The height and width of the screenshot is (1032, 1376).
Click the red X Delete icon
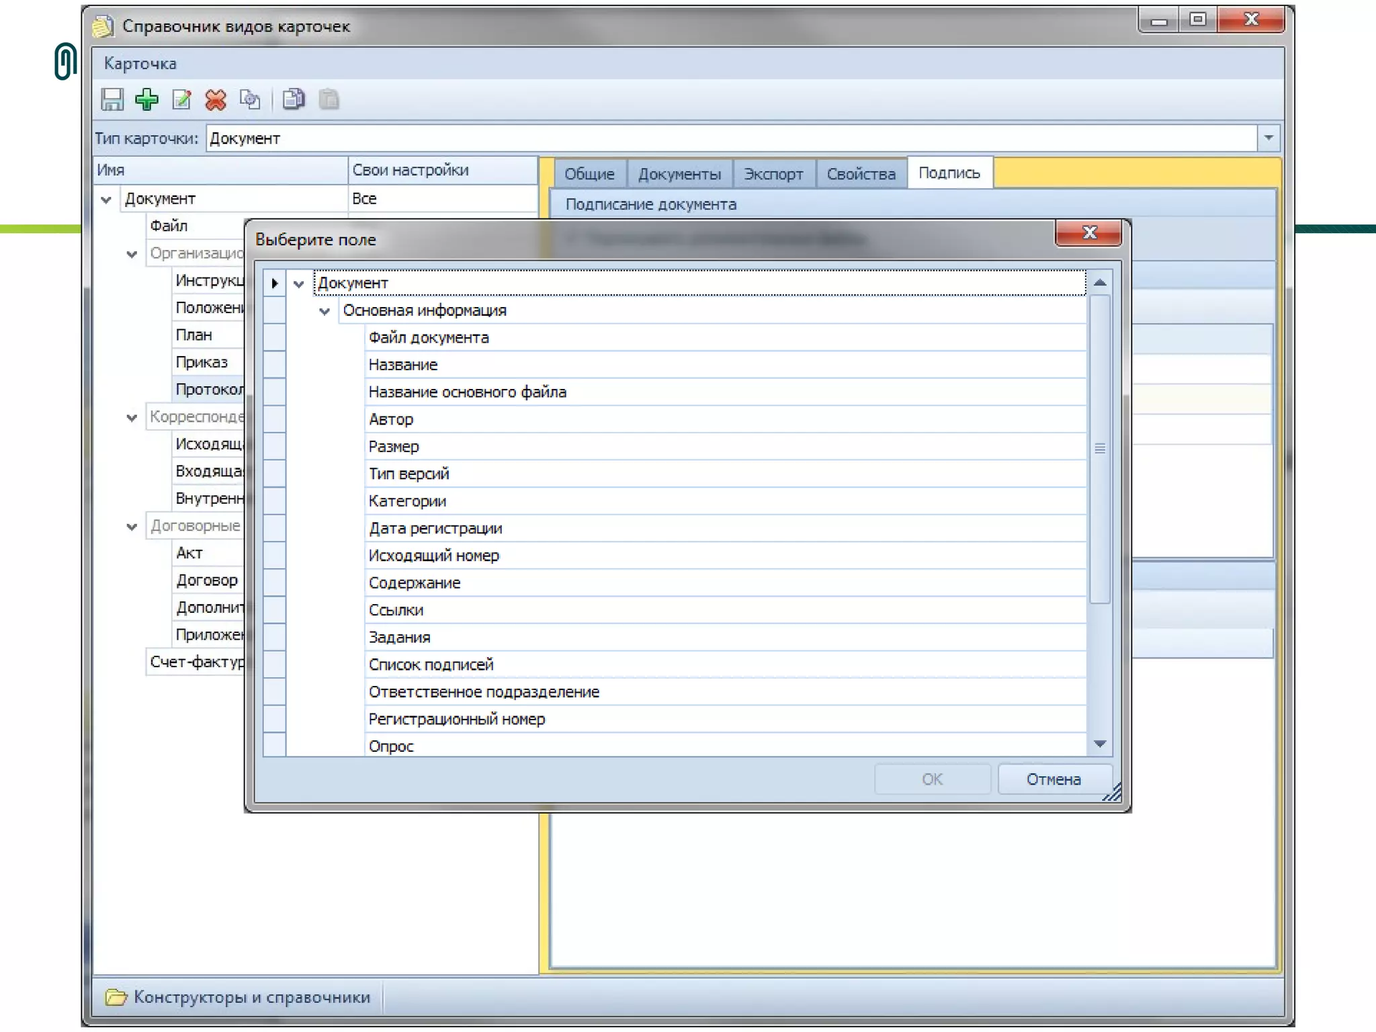216,99
